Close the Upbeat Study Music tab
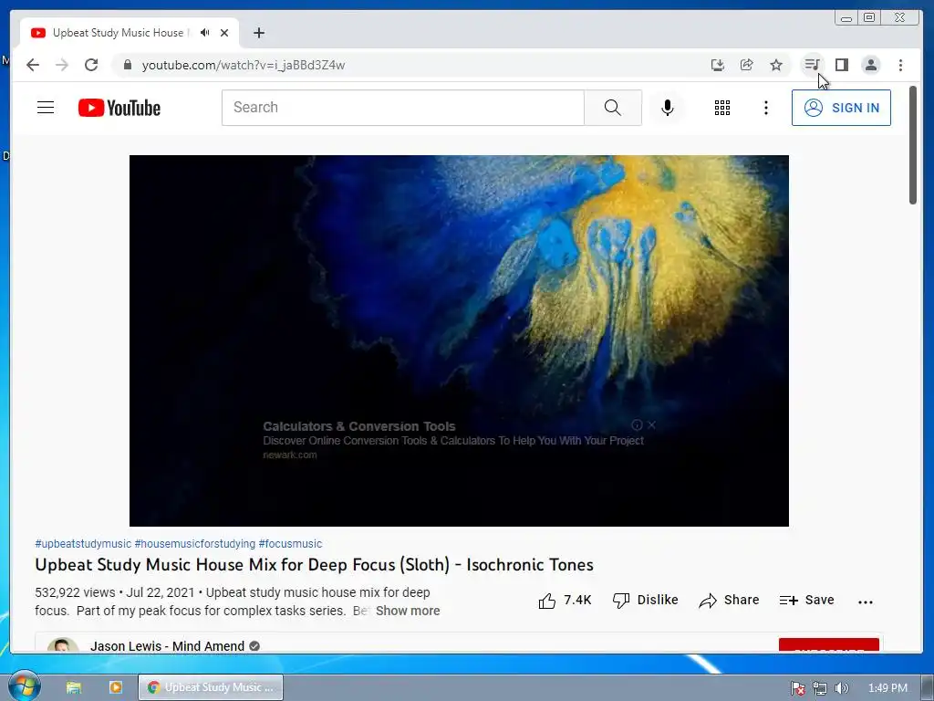This screenshot has height=701, width=934. tap(224, 33)
